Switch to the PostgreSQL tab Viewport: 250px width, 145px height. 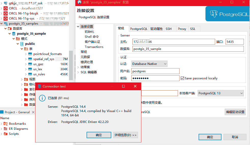pos(139,29)
